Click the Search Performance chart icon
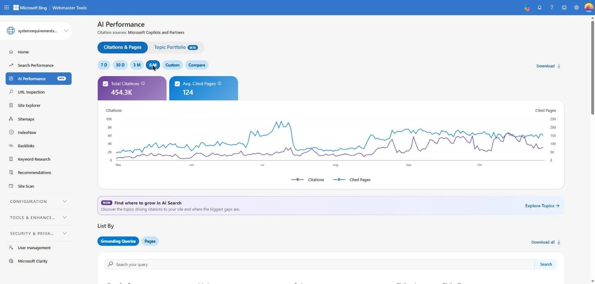The image size is (595, 284). 11,65
